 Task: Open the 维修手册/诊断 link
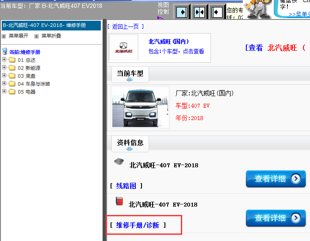[x=138, y=225]
